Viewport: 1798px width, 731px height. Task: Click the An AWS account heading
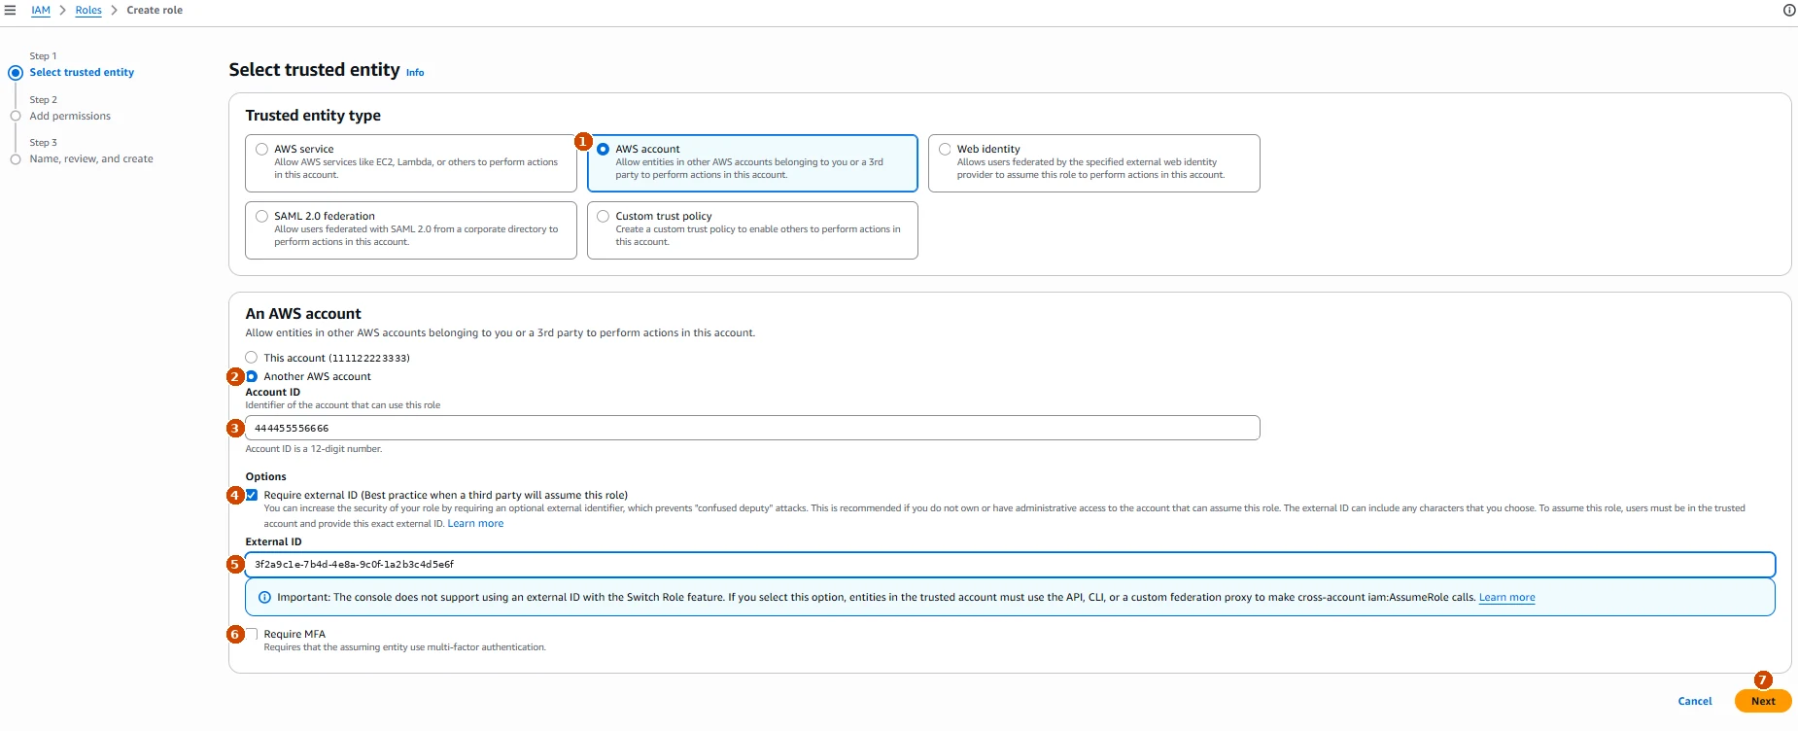tap(303, 314)
